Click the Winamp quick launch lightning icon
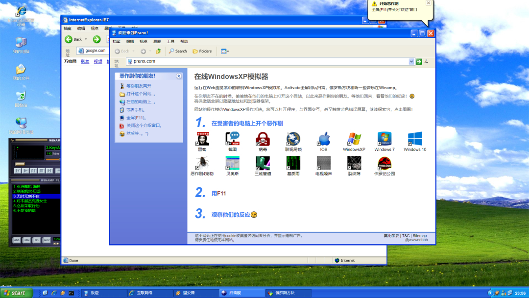 pyautogui.click(x=62, y=293)
